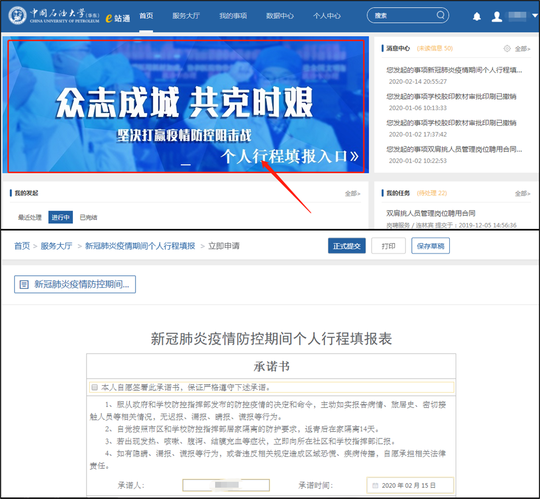Click the 保存草稿 save draft button

(431, 246)
